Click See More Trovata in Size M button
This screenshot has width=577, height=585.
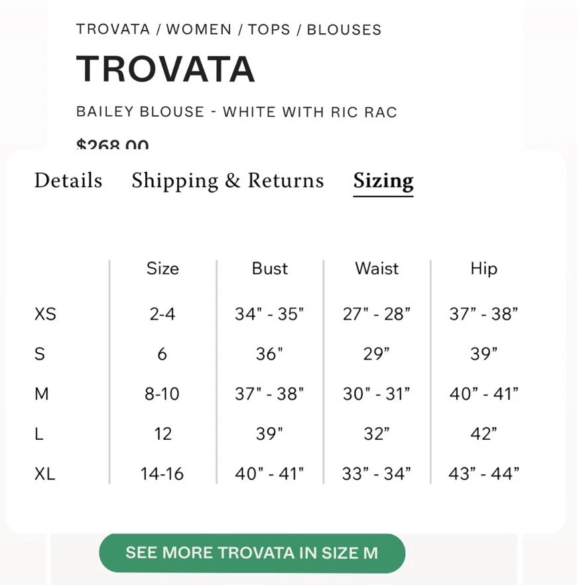pyautogui.click(x=252, y=553)
